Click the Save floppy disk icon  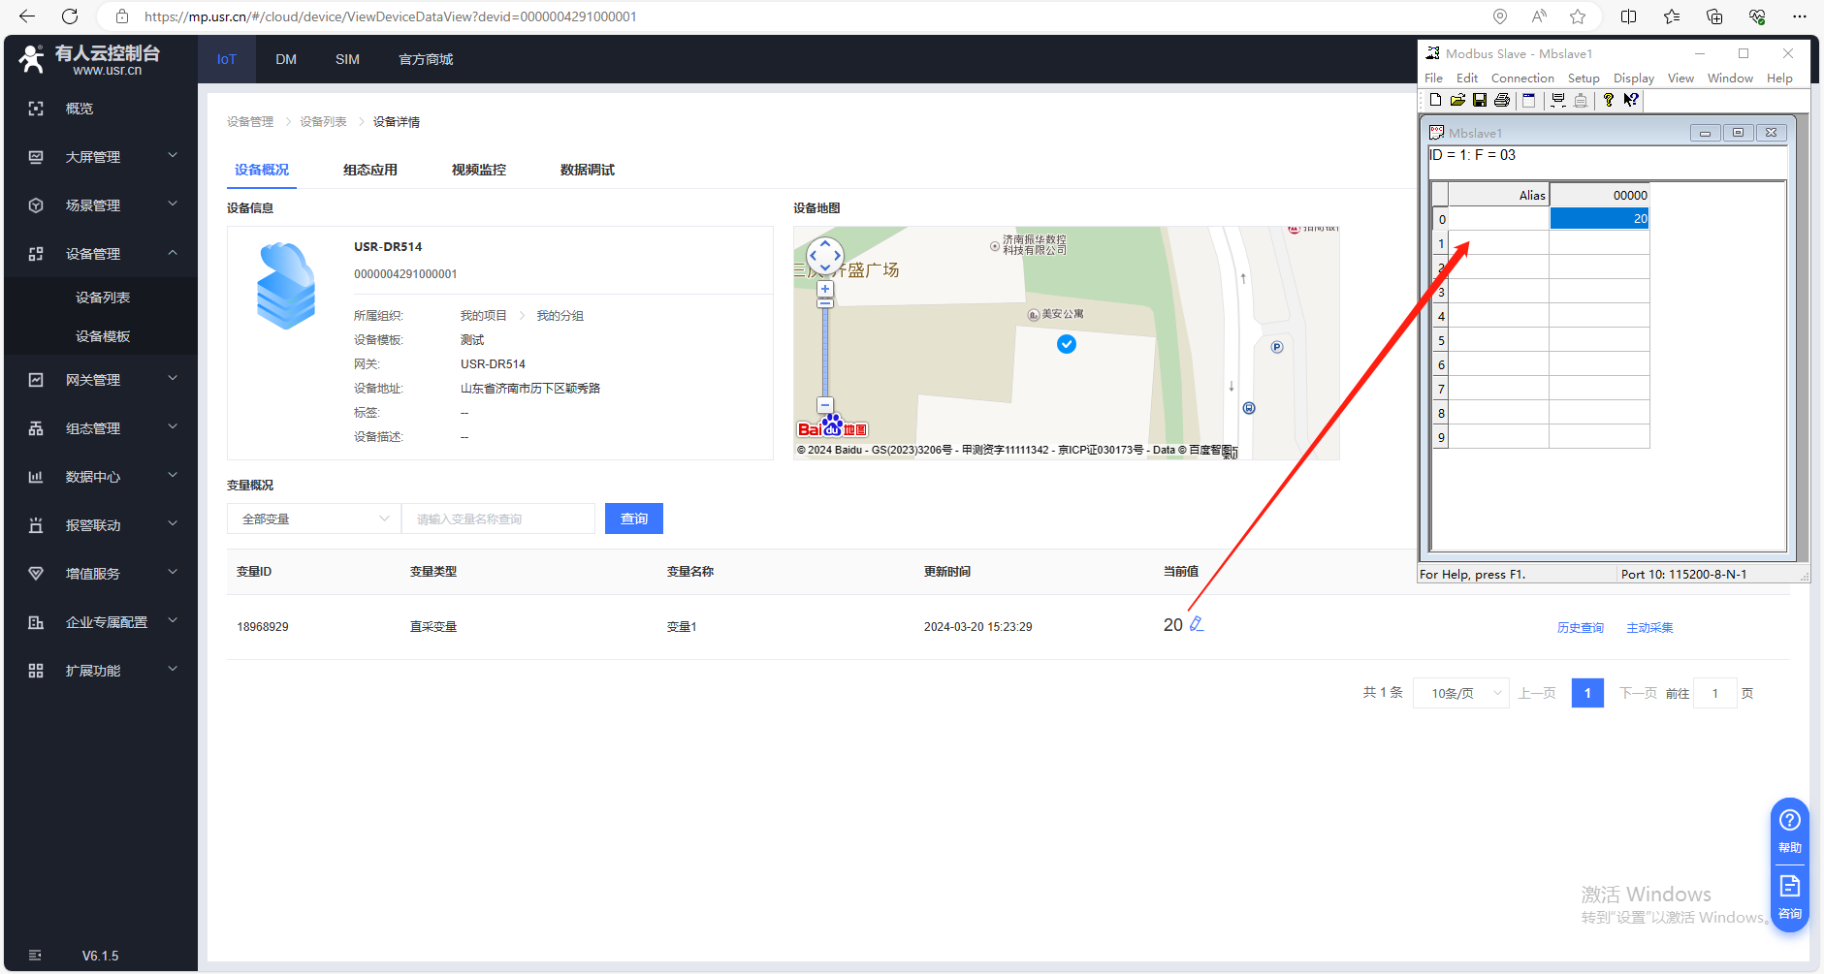point(1480,100)
